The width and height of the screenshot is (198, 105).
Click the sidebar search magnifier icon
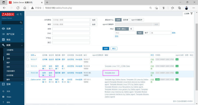pyautogui.click(x=21, y=23)
